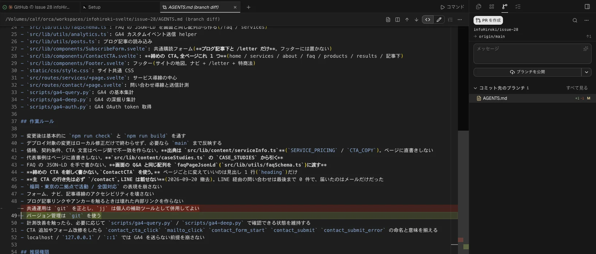Toggle the collapse unchanged lines list icon
596x254 pixels.
tap(450, 20)
